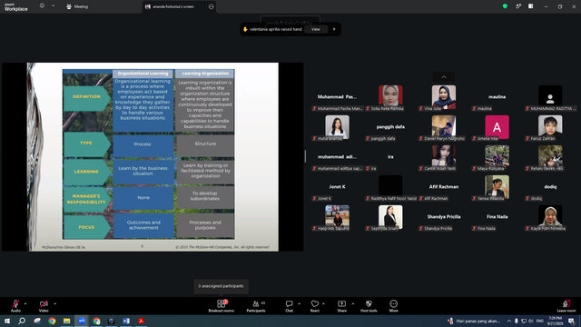Select Fairuz Zahran's video thumbnail
The height and width of the screenshot is (327, 581).
(550, 126)
